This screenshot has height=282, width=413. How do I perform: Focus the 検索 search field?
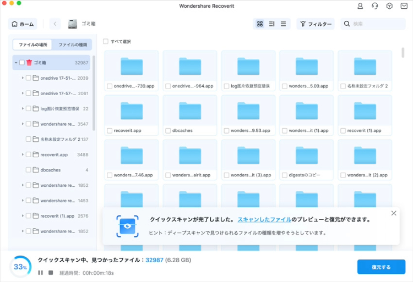click(373, 24)
